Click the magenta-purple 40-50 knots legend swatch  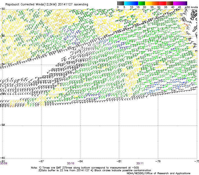tap(180, 3)
